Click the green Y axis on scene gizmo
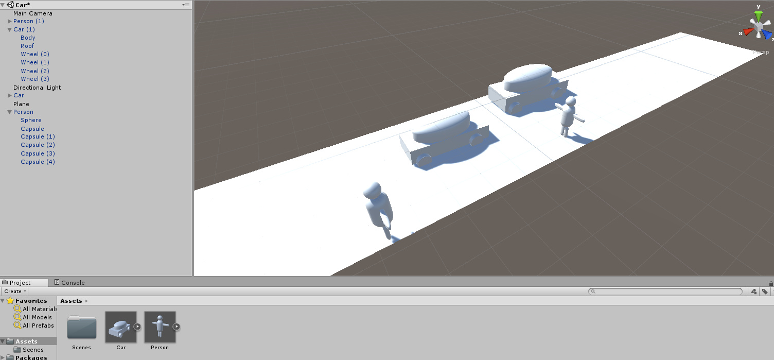The height and width of the screenshot is (360, 774). click(759, 15)
